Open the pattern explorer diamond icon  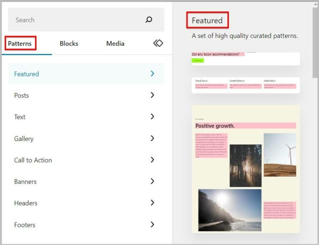158,43
